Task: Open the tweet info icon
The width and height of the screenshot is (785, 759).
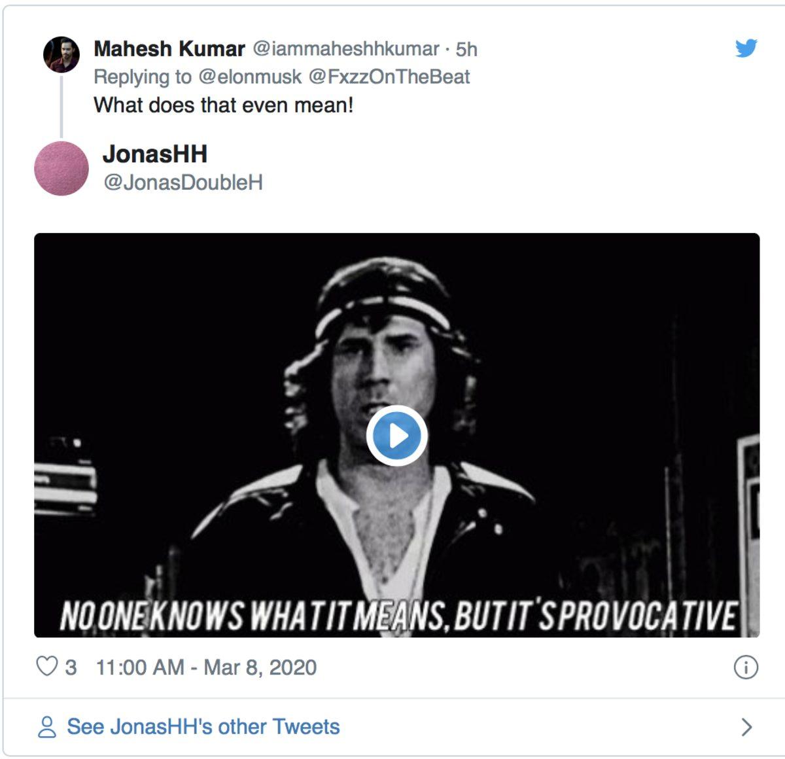Action: click(746, 667)
